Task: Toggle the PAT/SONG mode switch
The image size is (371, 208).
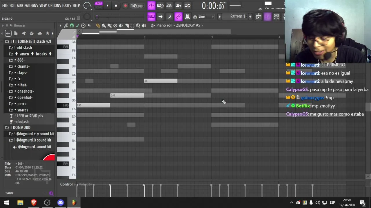Action: (x=99, y=5)
